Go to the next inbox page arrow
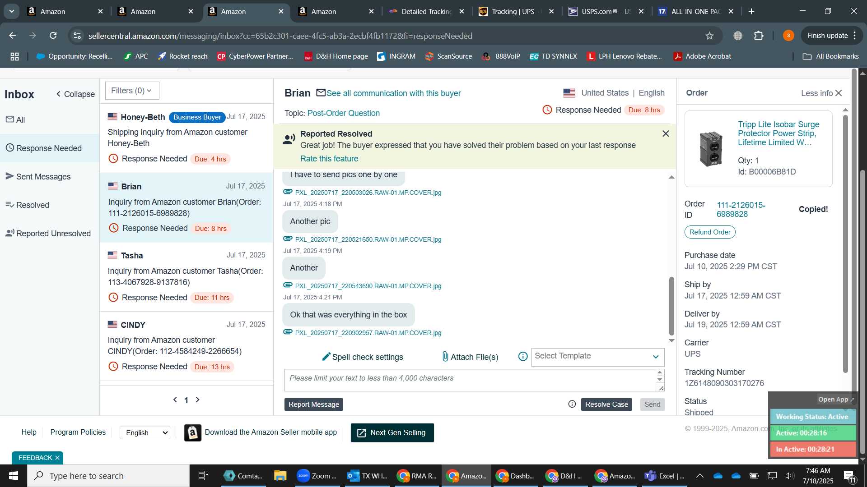867x487 pixels. point(197,400)
